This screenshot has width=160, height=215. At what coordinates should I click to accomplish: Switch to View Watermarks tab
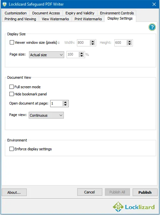[55, 19]
